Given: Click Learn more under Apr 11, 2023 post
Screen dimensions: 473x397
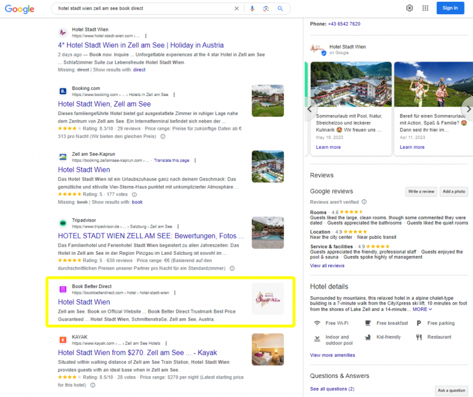Looking at the screenshot, I should (412, 147).
